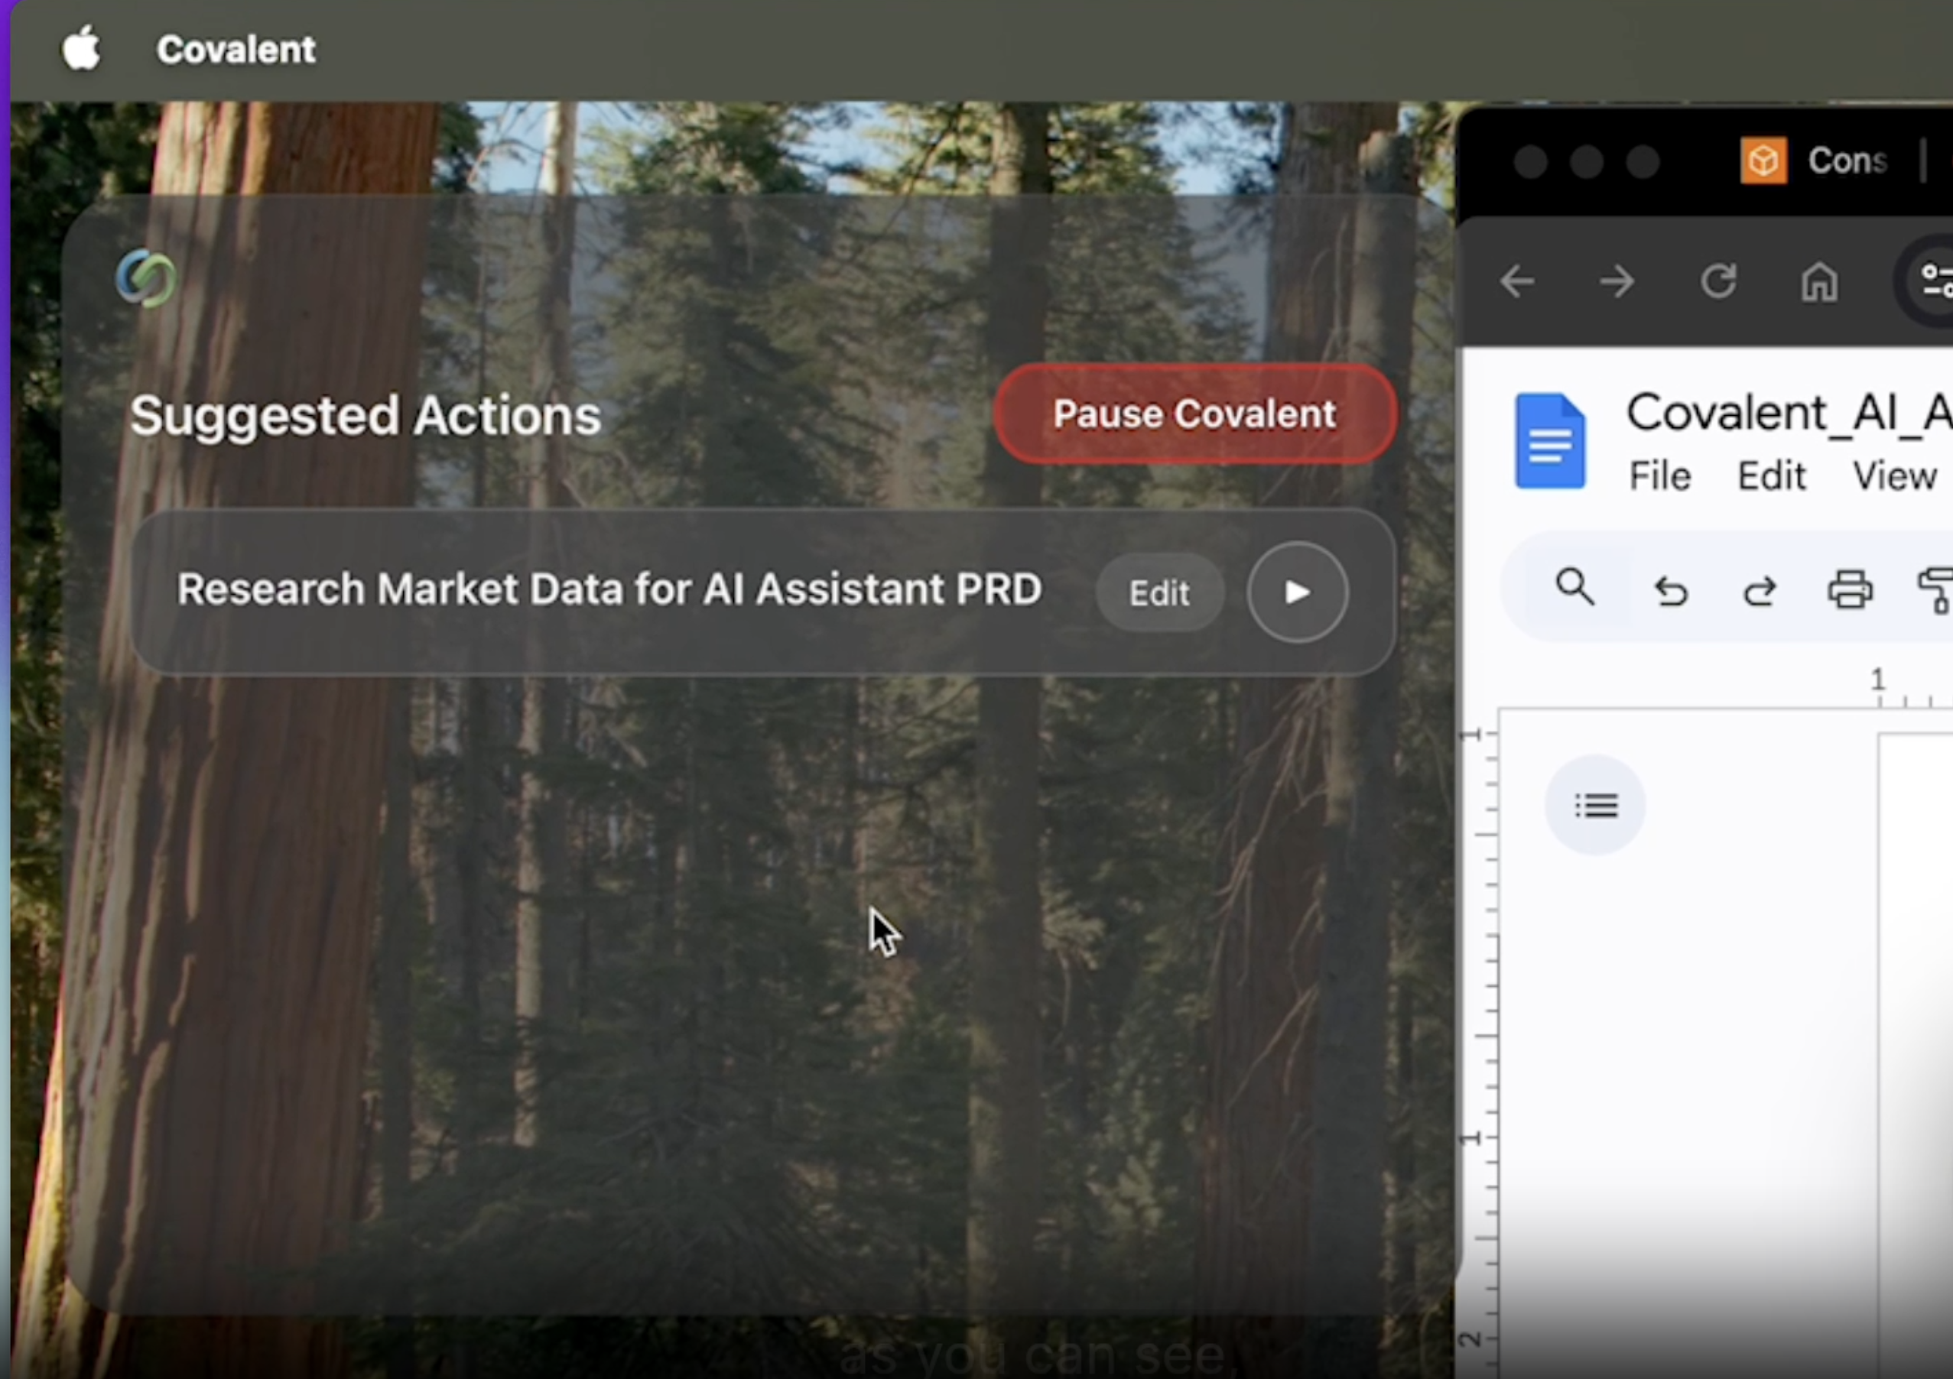Click the Redo arrow in Docs
Viewport: 1953px width, 1379px height.
(x=1759, y=590)
